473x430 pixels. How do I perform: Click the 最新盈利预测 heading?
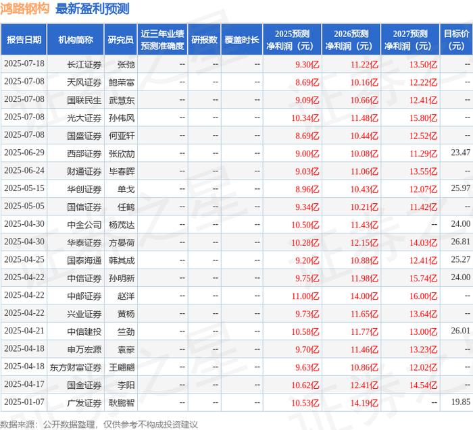coord(93,9)
